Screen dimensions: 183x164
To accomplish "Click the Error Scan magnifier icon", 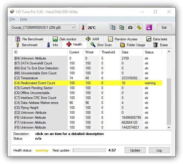I will click(x=93, y=45).
